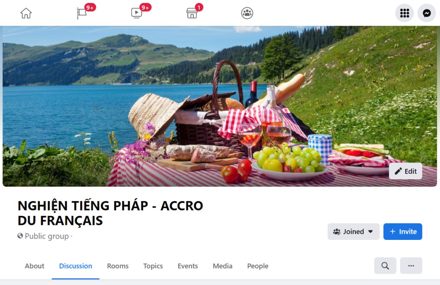Expand the Joined dropdown

(x=353, y=232)
